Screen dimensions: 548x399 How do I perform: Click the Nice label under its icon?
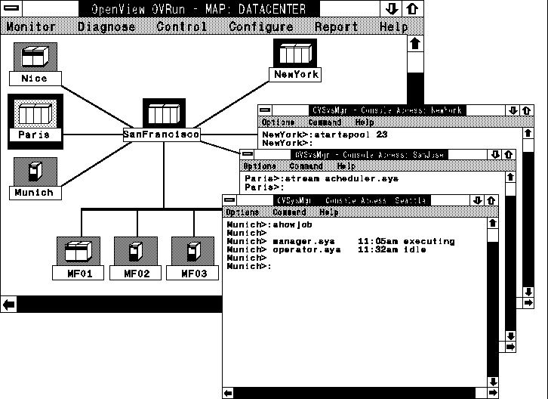pyautogui.click(x=35, y=79)
